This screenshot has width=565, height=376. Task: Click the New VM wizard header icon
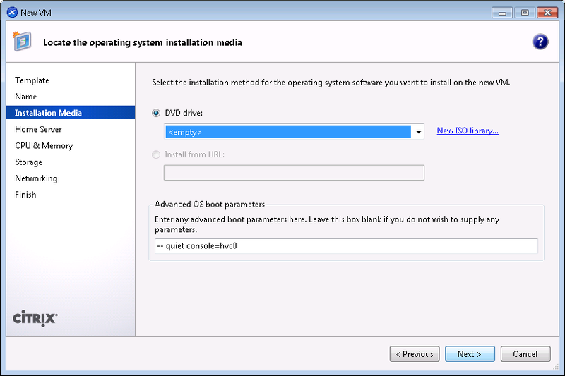pyautogui.click(x=22, y=42)
